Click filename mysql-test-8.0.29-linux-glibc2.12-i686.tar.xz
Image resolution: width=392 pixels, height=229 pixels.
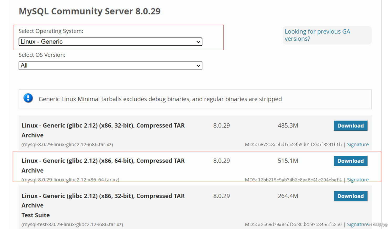(72, 224)
